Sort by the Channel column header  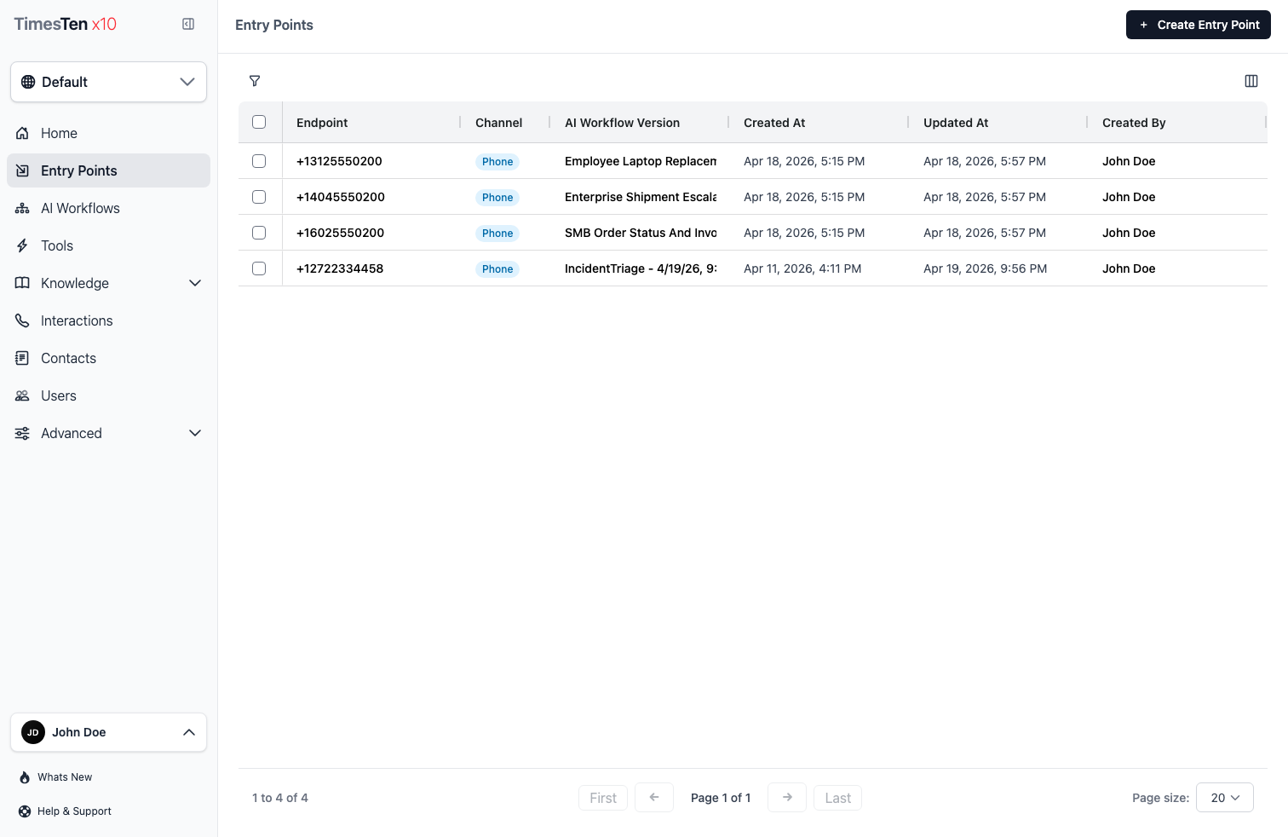(x=498, y=123)
